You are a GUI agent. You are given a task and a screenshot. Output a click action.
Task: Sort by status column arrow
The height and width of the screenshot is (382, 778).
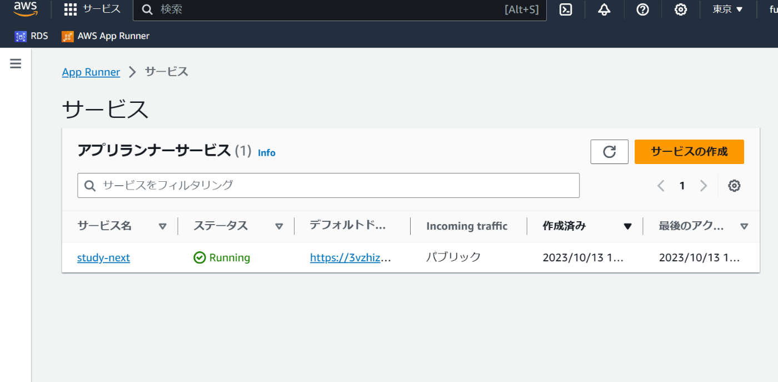tap(279, 226)
